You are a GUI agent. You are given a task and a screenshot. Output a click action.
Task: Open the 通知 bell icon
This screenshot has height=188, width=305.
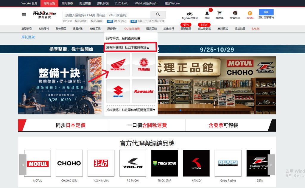tap(207, 13)
